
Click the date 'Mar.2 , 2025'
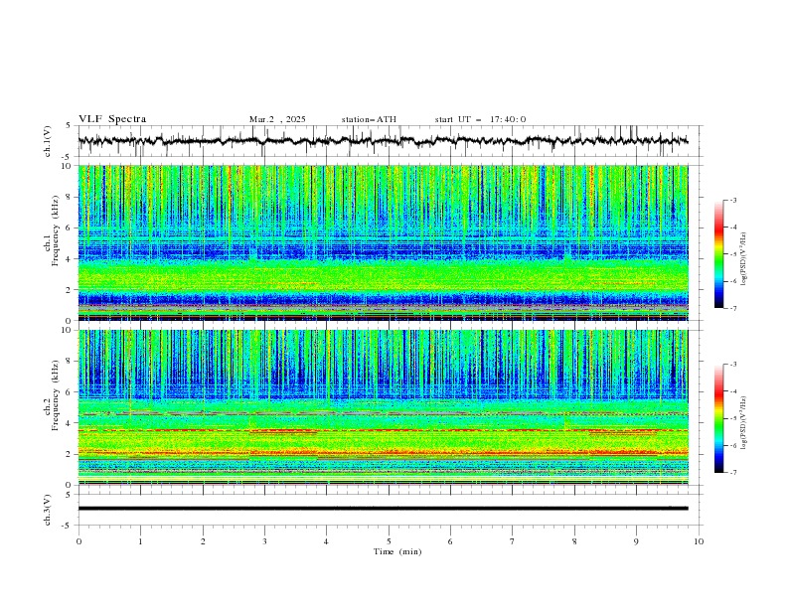point(277,119)
